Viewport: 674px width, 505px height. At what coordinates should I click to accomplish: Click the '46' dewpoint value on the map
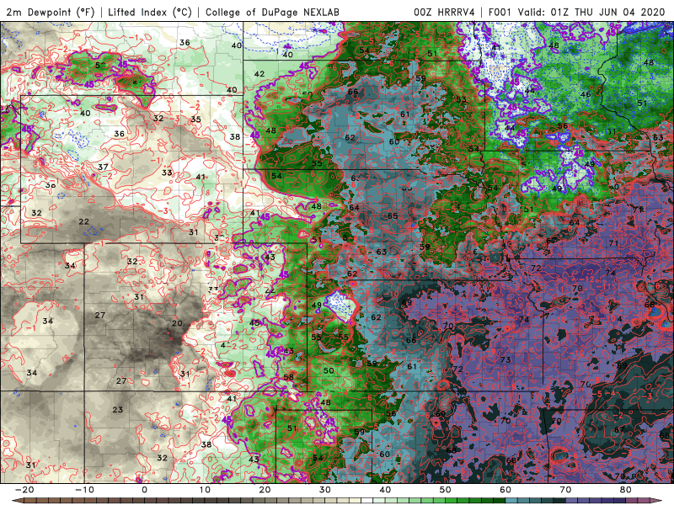586,94
